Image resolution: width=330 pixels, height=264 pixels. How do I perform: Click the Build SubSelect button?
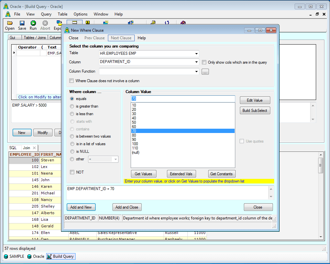pos(255,111)
